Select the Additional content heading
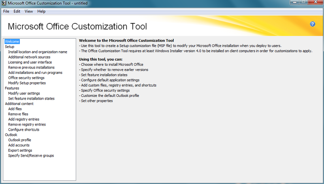Screen dimensions: 324x184 pyautogui.click(x=19, y=104)
